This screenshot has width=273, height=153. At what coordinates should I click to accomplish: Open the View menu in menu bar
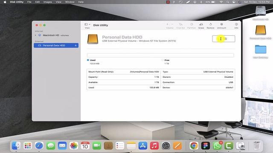point(58,2)
